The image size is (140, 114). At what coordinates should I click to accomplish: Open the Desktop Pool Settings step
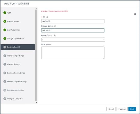(x=16, y=73)
